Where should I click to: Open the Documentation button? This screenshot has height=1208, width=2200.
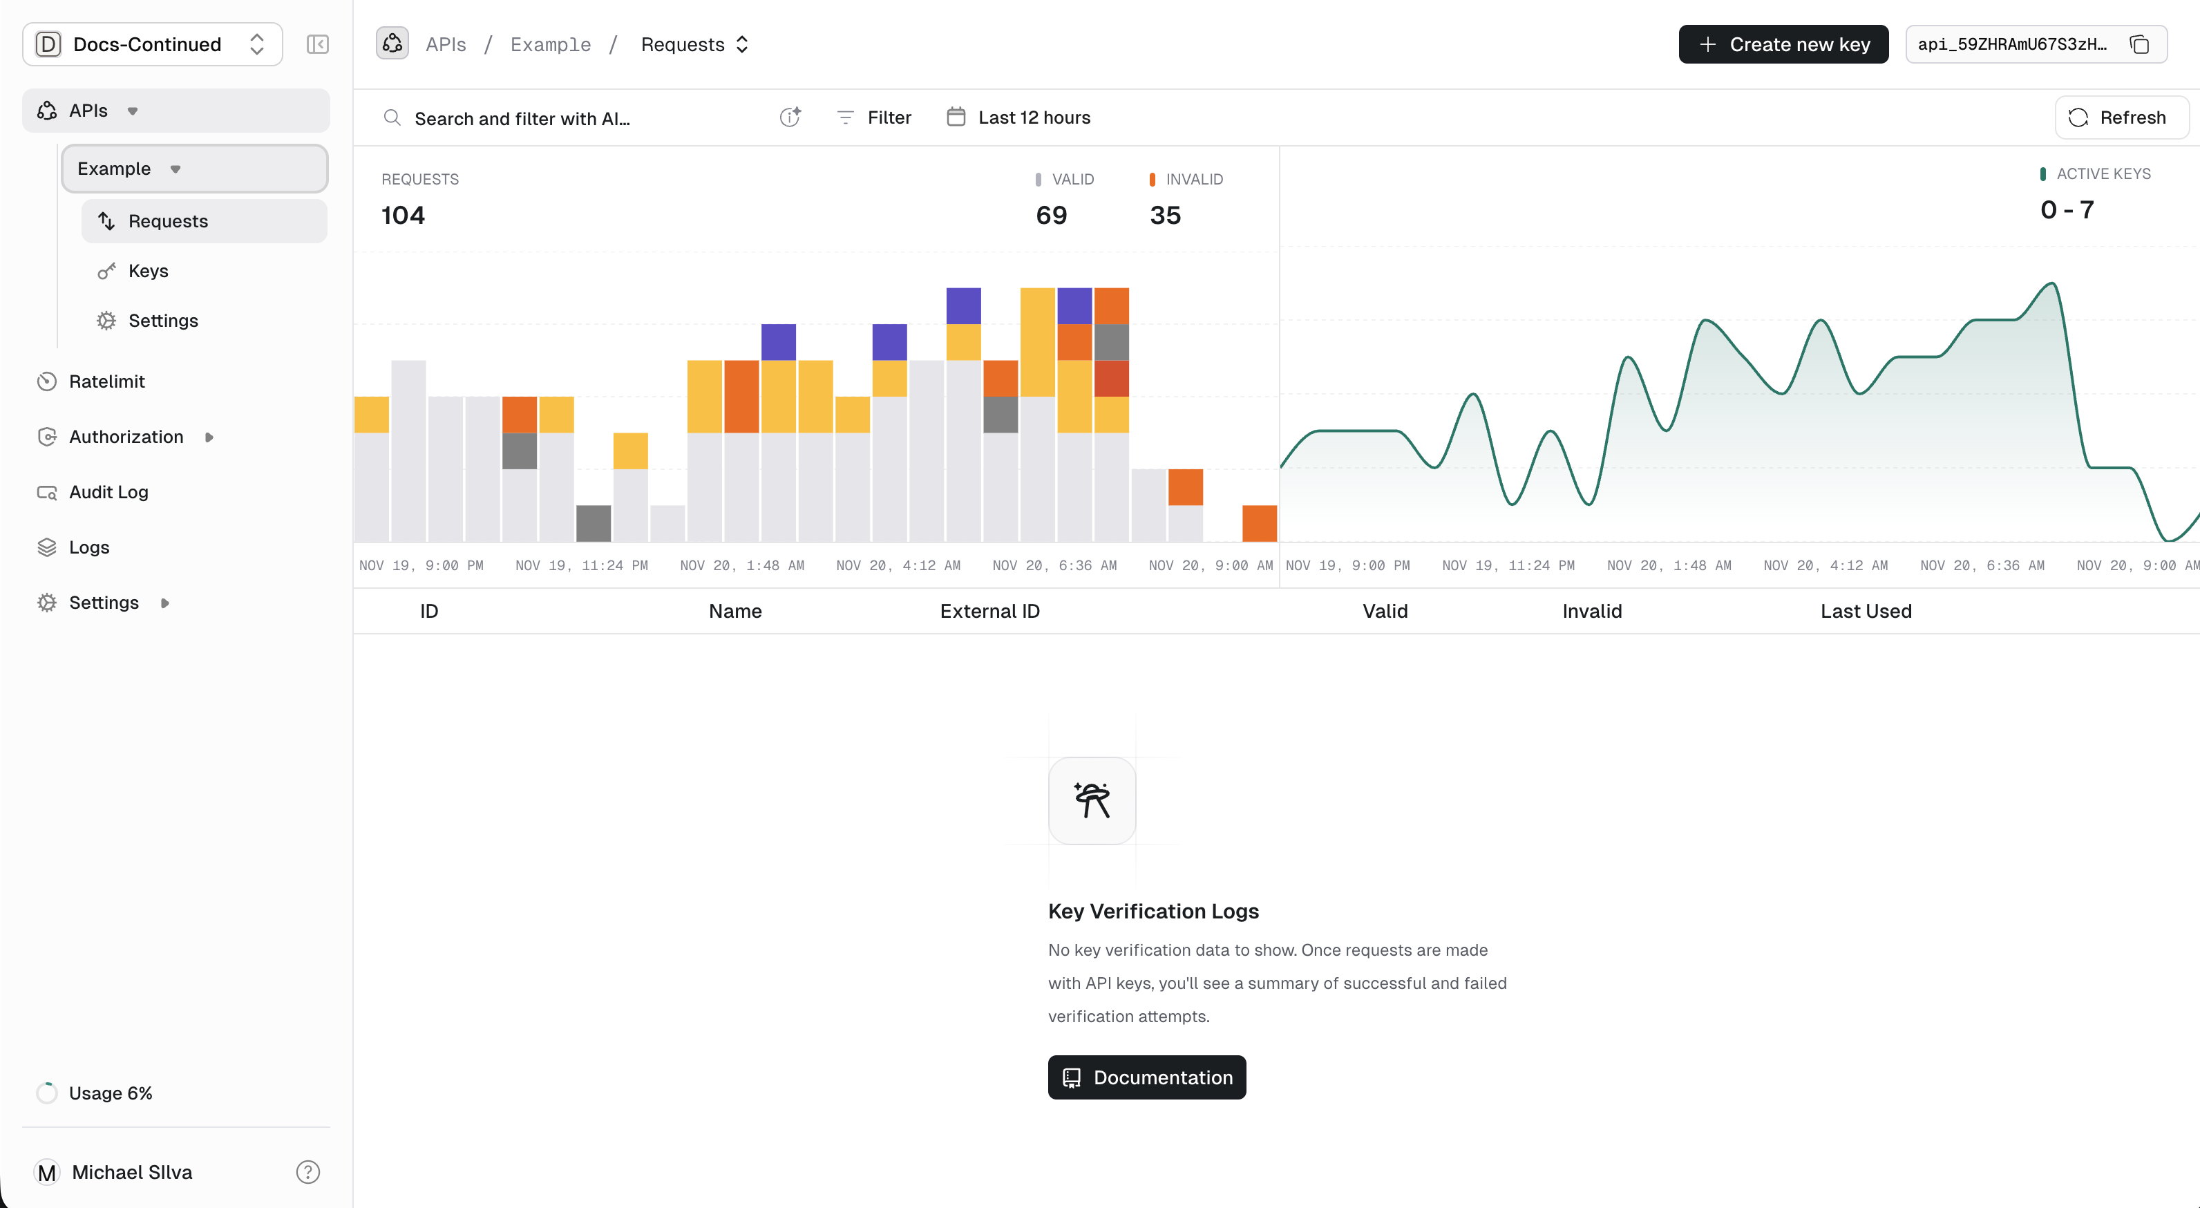point(1146,1077)
